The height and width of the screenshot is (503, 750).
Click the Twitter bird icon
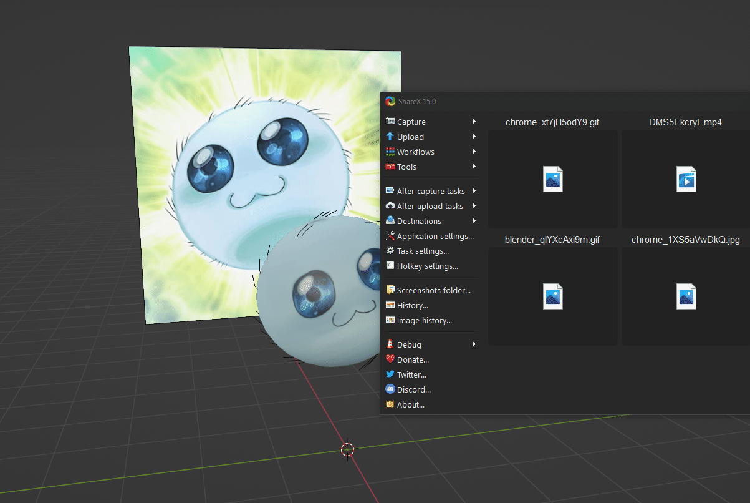390,374
